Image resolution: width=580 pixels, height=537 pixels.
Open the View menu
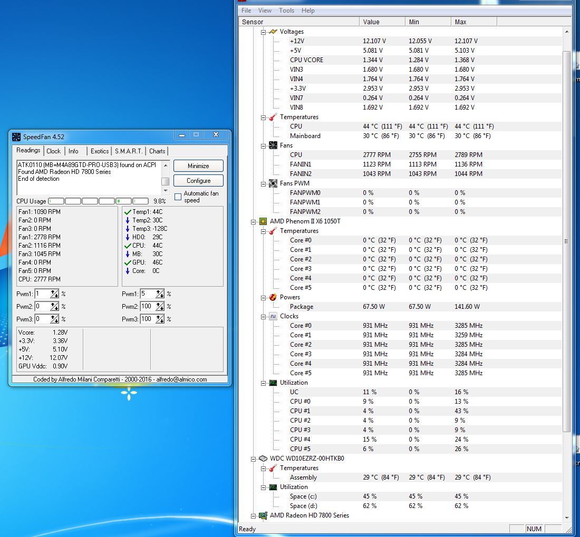coord(265,11)
